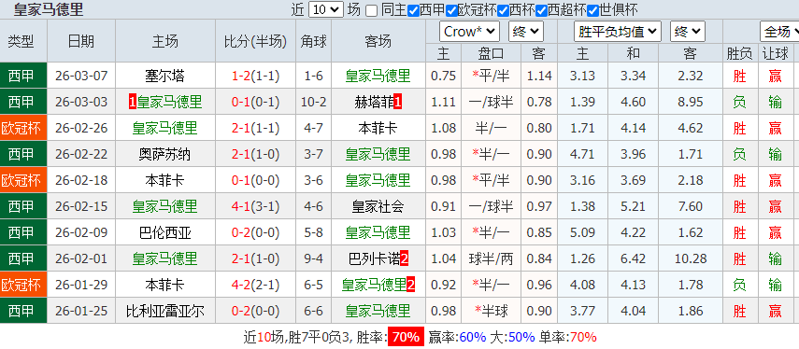This screenshot has height=349, width=799.
Task: Uncheck the 西甲 filter checkbox
Action: tap(413, 10)
